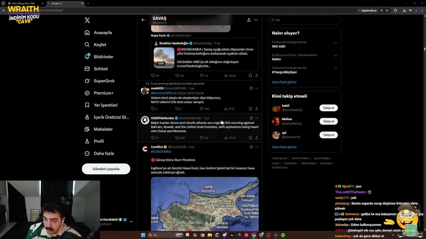Viewport: 426px width, 239px height.
Task: Click the X logo in sidebar
Action: (x=87, y=20)
